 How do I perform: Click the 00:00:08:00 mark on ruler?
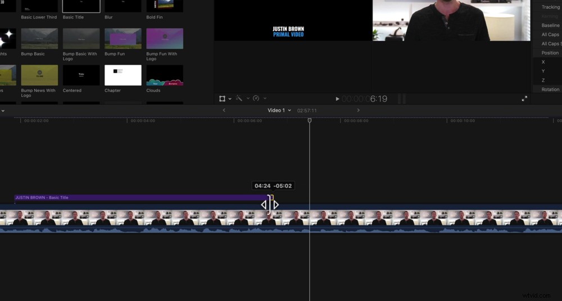tap(356, 121)
